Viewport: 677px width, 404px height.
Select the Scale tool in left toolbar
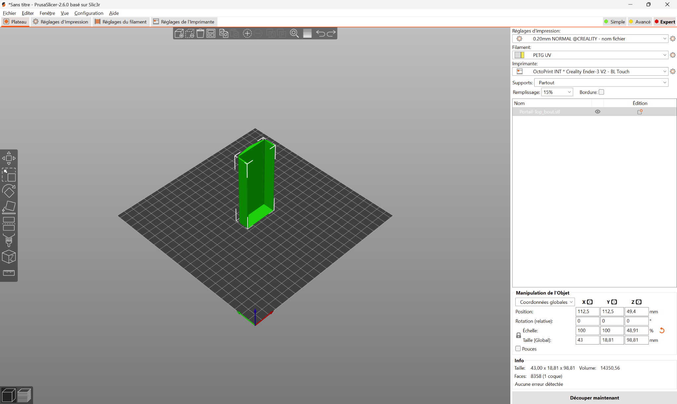pyautogui.click(x=9, y=175)
